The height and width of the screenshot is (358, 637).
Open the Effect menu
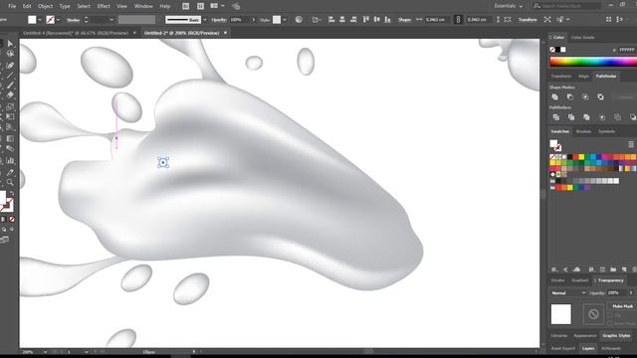click(104, 6)
